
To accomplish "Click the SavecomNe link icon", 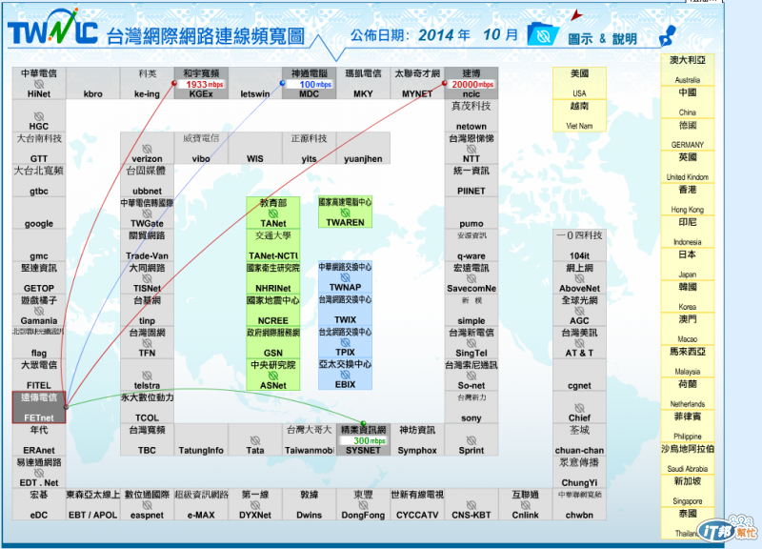I will [x=471, y=278].
